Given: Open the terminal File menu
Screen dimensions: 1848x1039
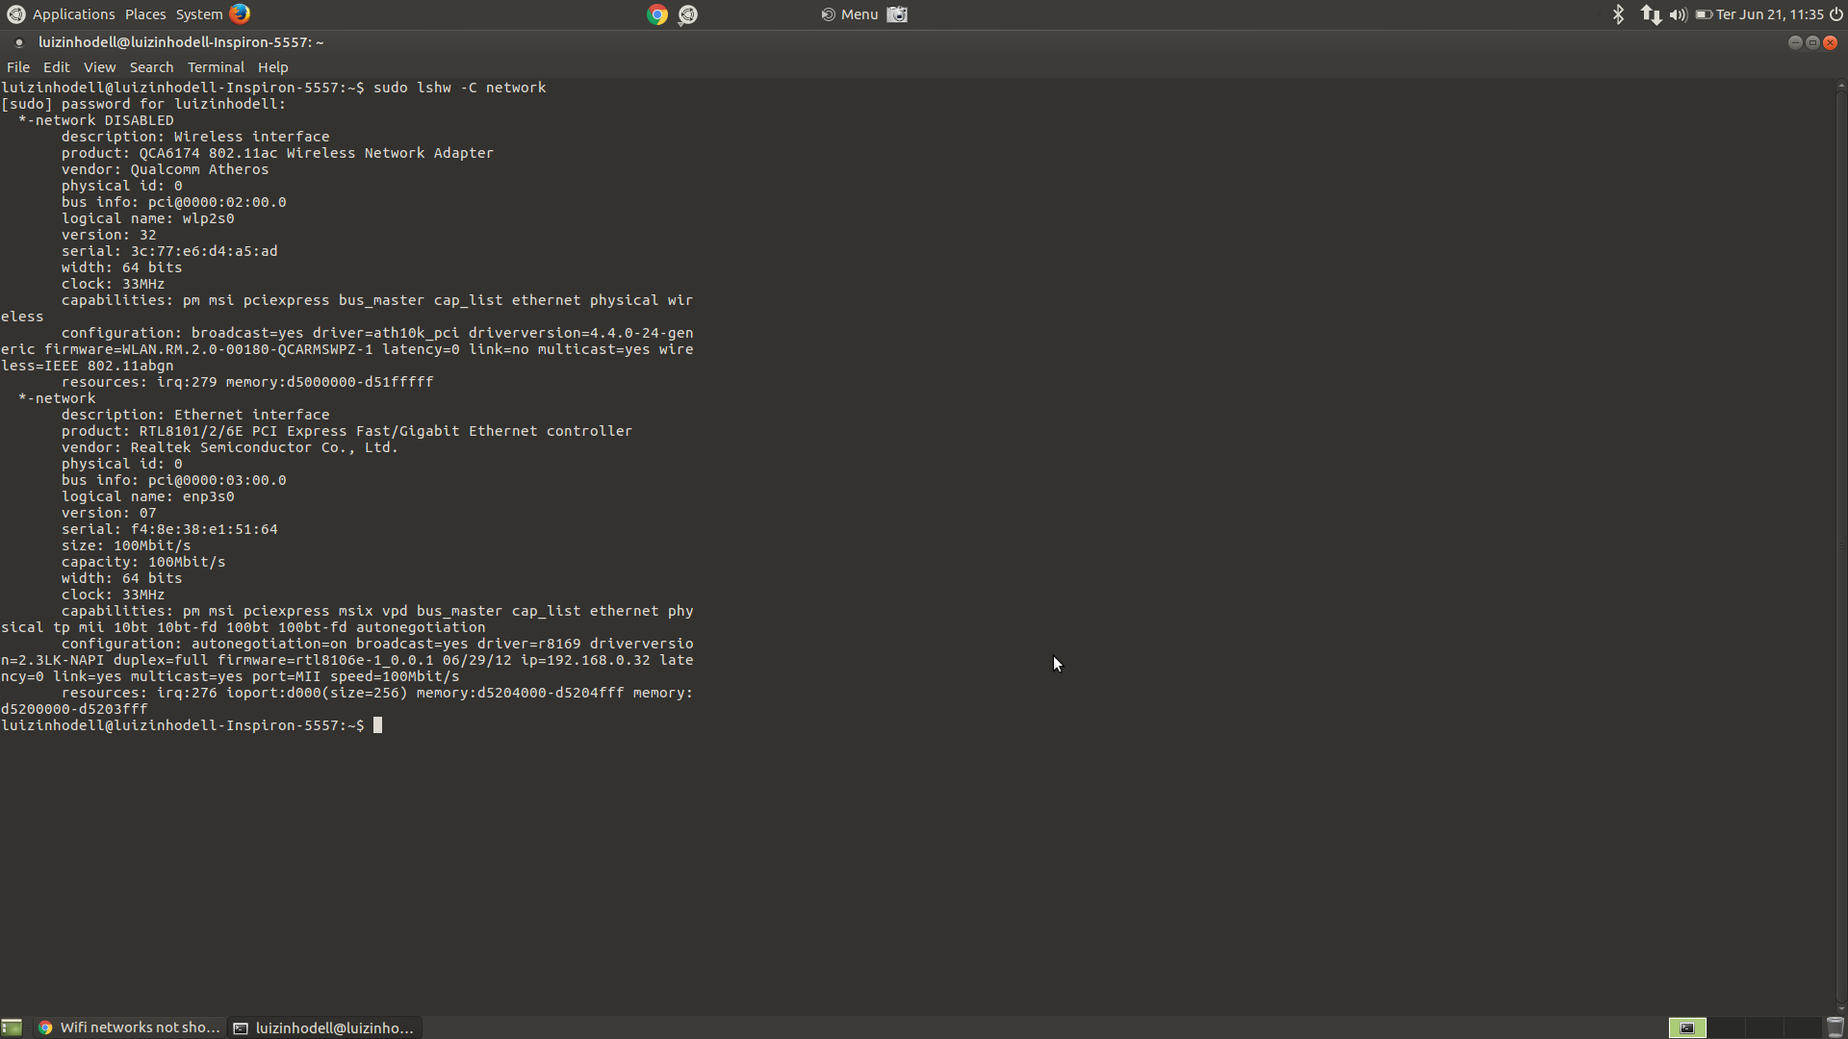Looking at the screenshot, I should (18, 67).
